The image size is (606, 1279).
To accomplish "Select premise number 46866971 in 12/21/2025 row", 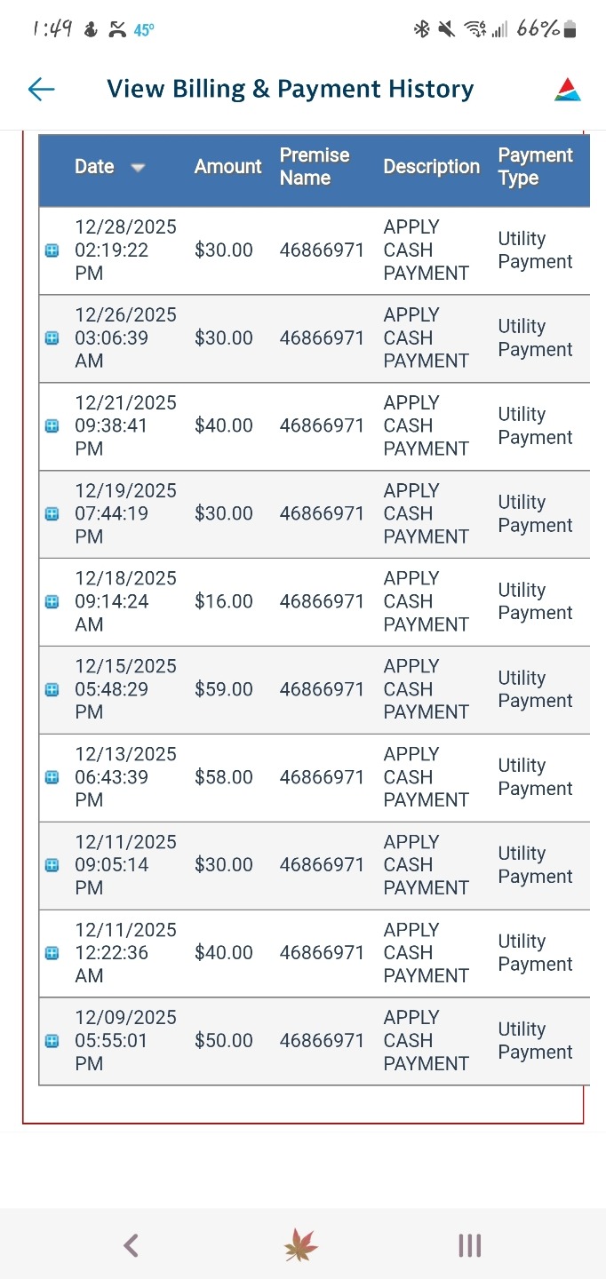I will 322,425.
